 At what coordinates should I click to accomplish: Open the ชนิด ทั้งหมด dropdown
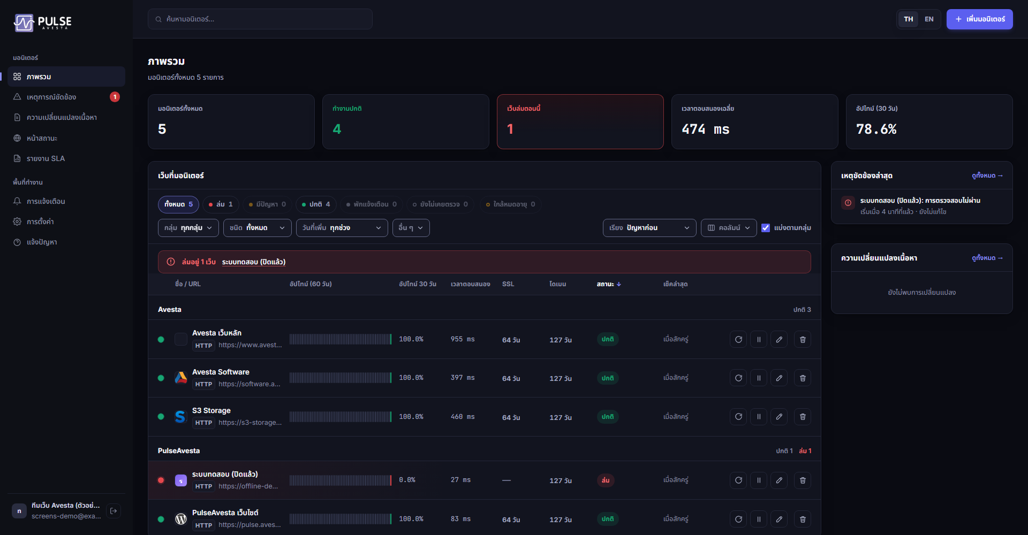coord(258,227)
